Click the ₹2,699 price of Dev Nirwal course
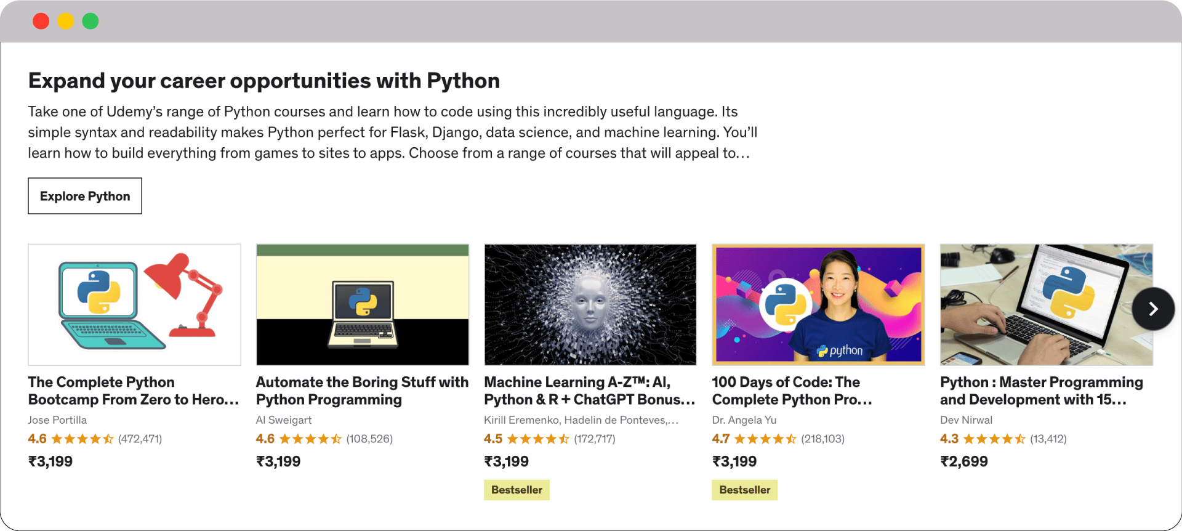 click(963, 461)
